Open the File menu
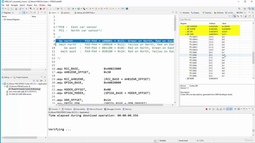This screenshot has width=255, height=143. click(x=3, y=5)
